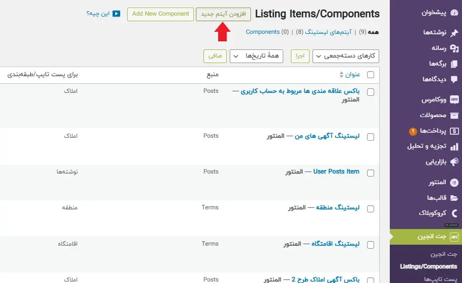Click the برای پست تایپ/طبقه‌بندی column header

coord(42,75)
